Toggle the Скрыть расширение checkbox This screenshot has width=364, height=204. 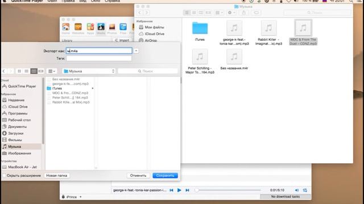tap(4, 176)
